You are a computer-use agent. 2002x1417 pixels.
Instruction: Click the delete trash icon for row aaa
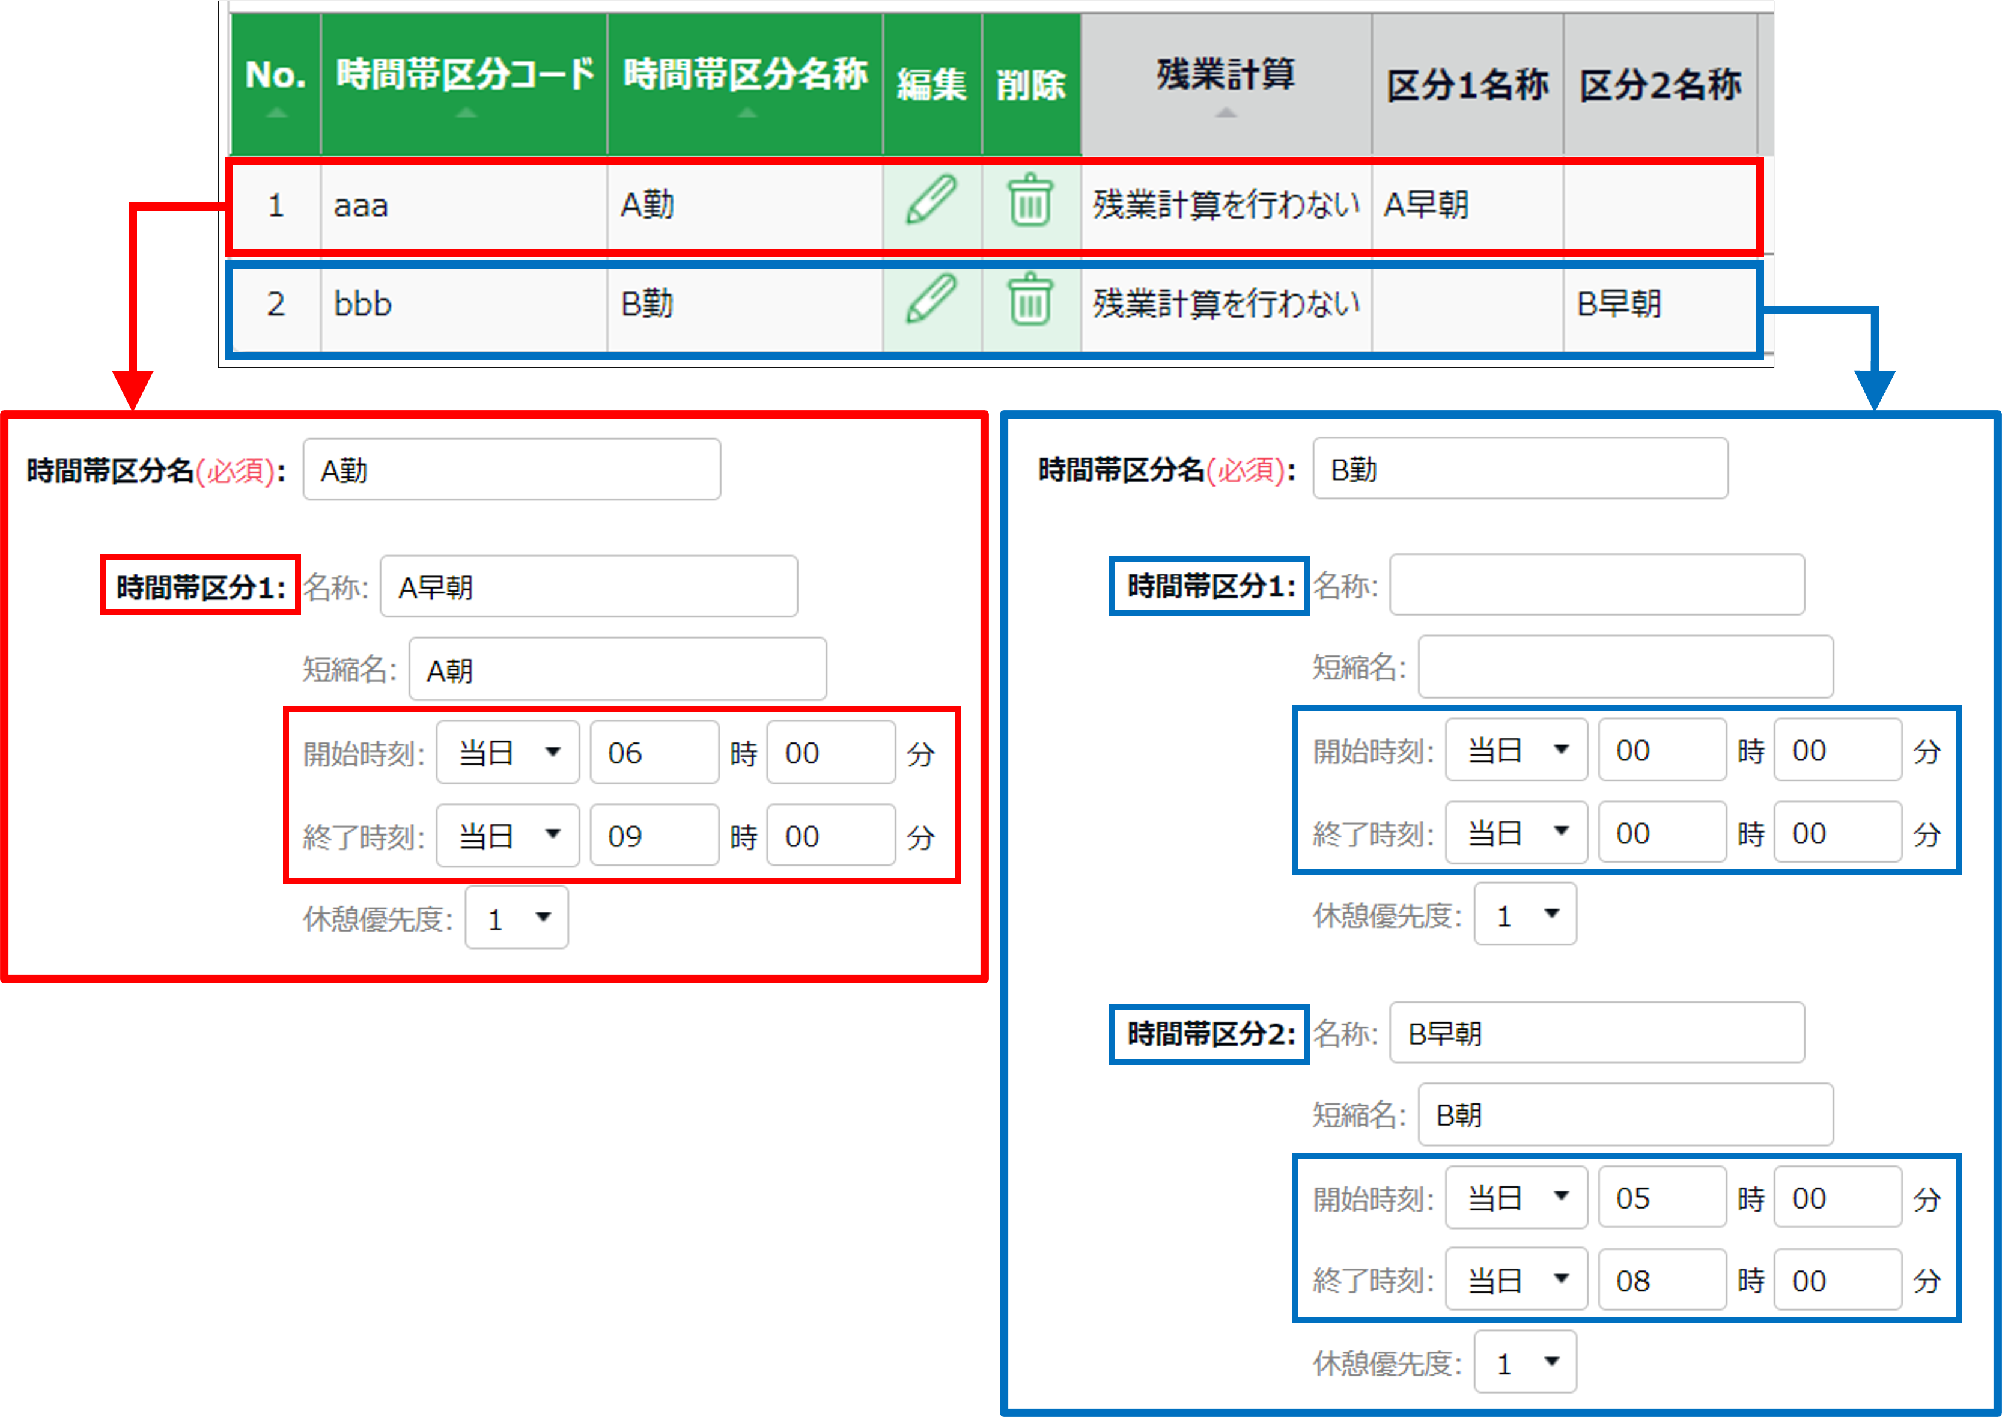tap(1030, 201)
